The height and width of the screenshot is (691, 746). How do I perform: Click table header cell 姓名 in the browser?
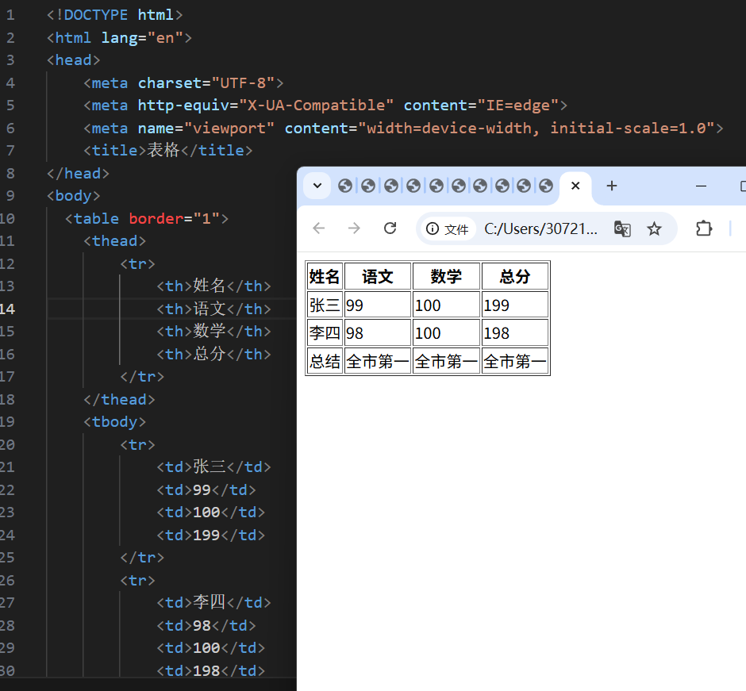tap(325, 276)
